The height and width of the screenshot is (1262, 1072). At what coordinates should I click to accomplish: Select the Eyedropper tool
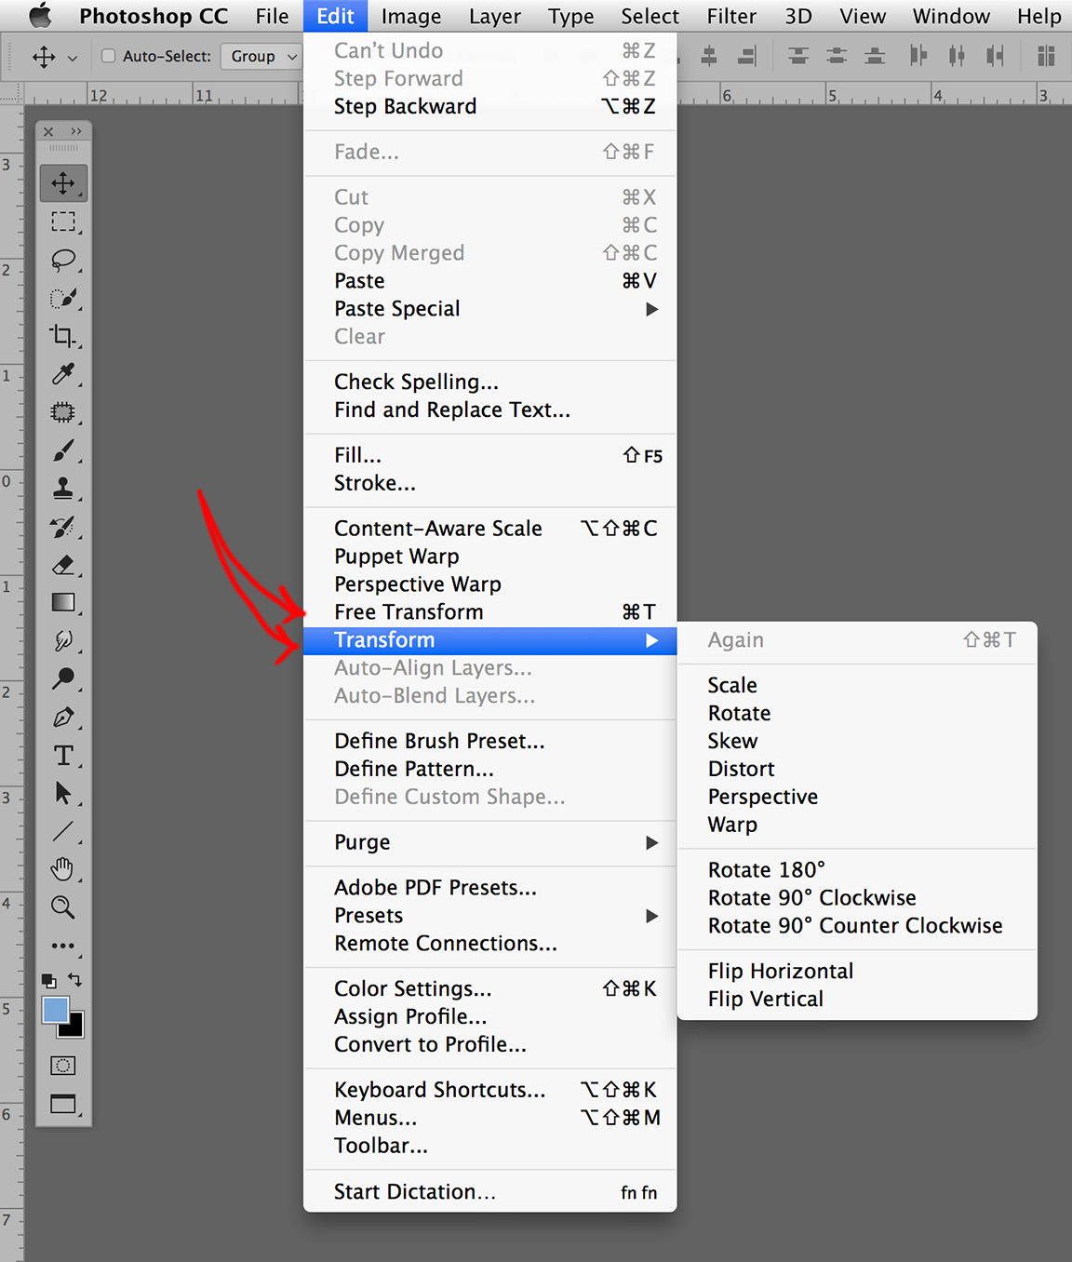(63, 374)
